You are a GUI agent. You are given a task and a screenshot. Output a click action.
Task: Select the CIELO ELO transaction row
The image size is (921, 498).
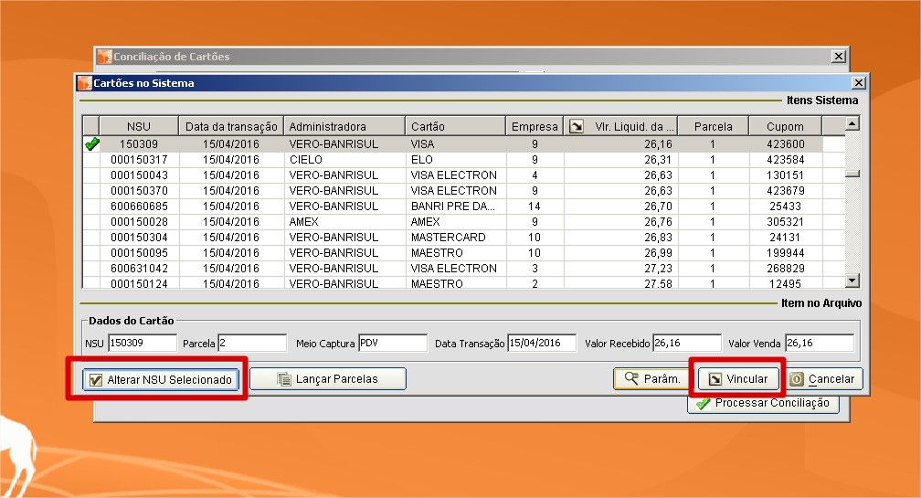pos(365,159)
